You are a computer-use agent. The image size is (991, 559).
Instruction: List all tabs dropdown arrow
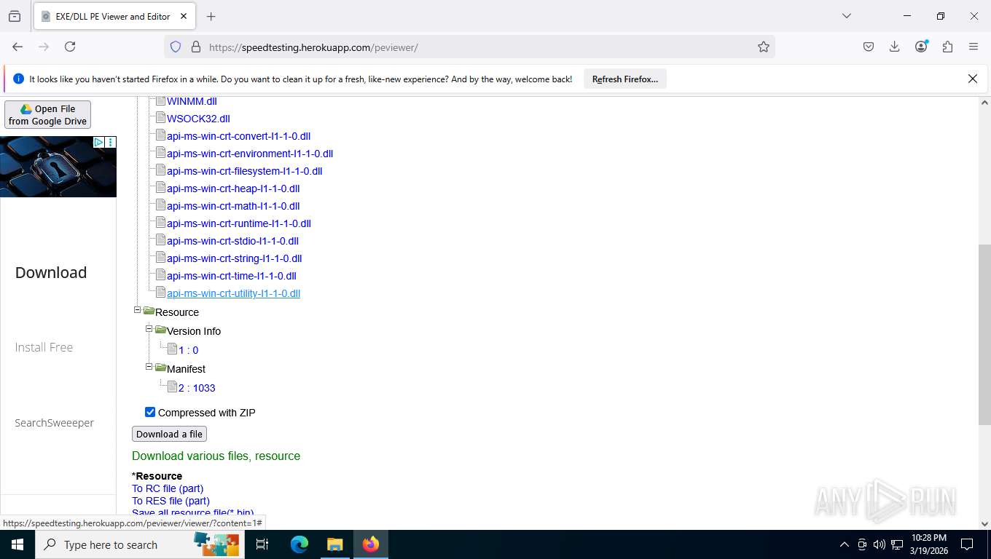coord(846,16)
